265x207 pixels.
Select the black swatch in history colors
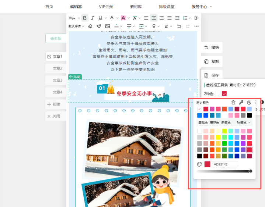tap(250, 115)
